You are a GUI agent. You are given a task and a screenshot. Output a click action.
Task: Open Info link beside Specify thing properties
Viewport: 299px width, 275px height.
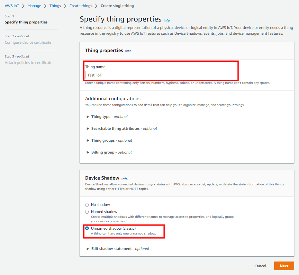(x=167, y=20)
